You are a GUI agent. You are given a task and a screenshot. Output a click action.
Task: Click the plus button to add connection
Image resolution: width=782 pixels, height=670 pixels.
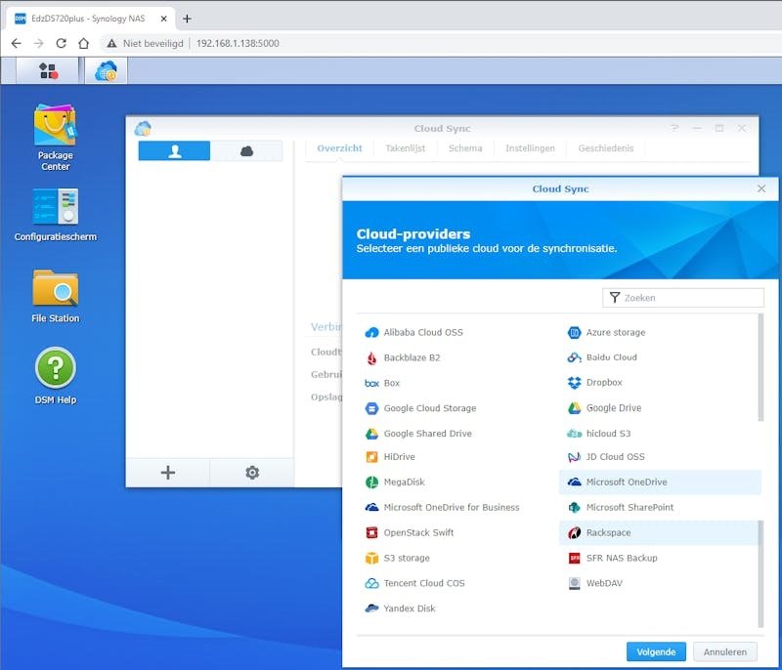coord(168,473)
